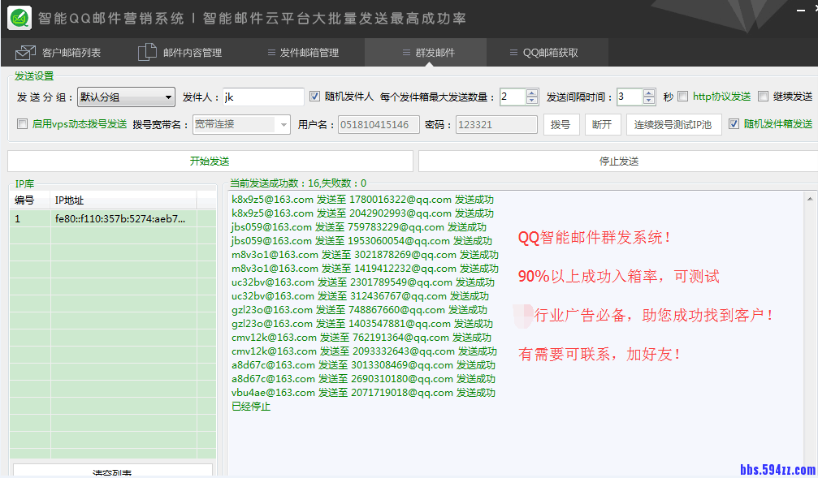Select the 群发邮件 tab
The image size is (818, 478).
point(426,53)
